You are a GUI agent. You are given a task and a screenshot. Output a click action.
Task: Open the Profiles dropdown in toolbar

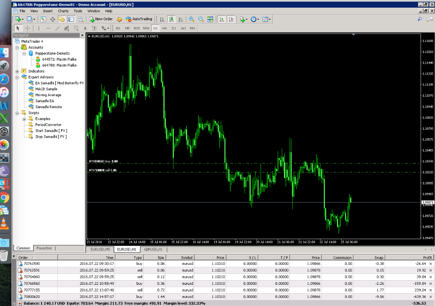coord(31,19)
